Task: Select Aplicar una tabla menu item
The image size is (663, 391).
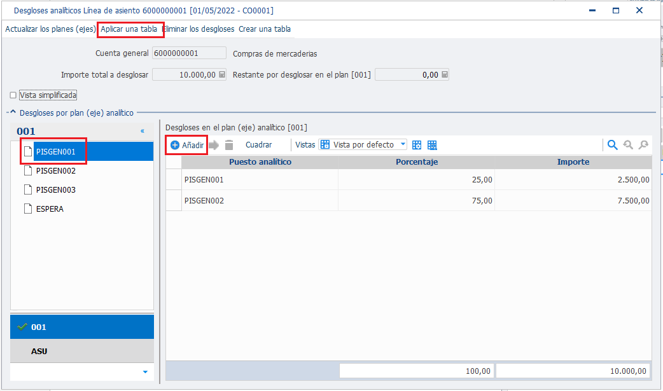Action: coord(129,29)
